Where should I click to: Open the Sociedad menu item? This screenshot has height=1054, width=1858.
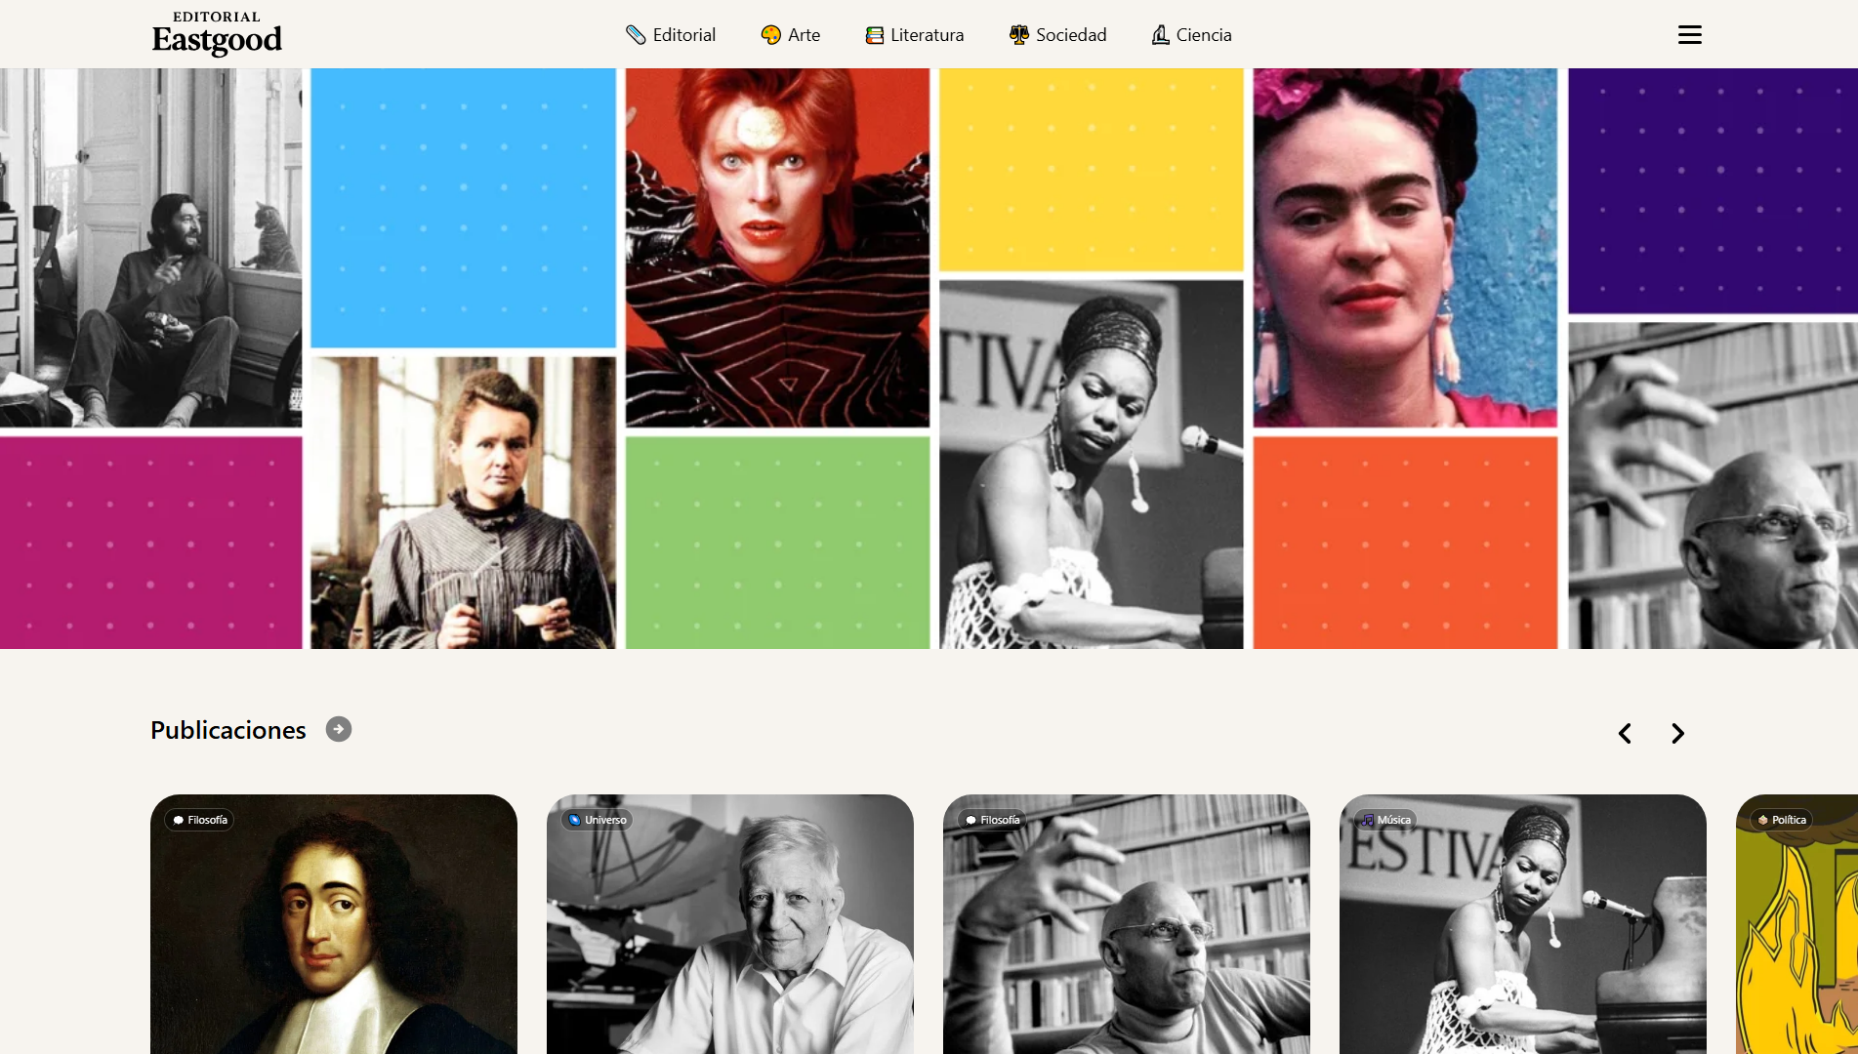(x=1057, y=35)
